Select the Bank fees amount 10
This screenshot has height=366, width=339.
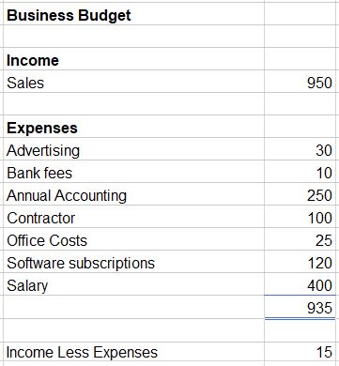[300, 172]
